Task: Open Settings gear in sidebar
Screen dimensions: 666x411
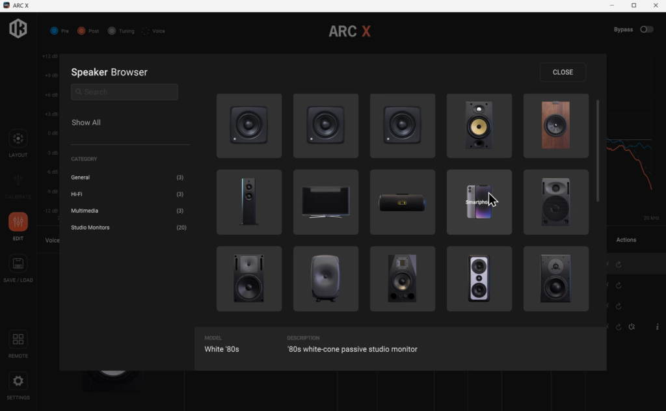Action: (x=18, y=382)
